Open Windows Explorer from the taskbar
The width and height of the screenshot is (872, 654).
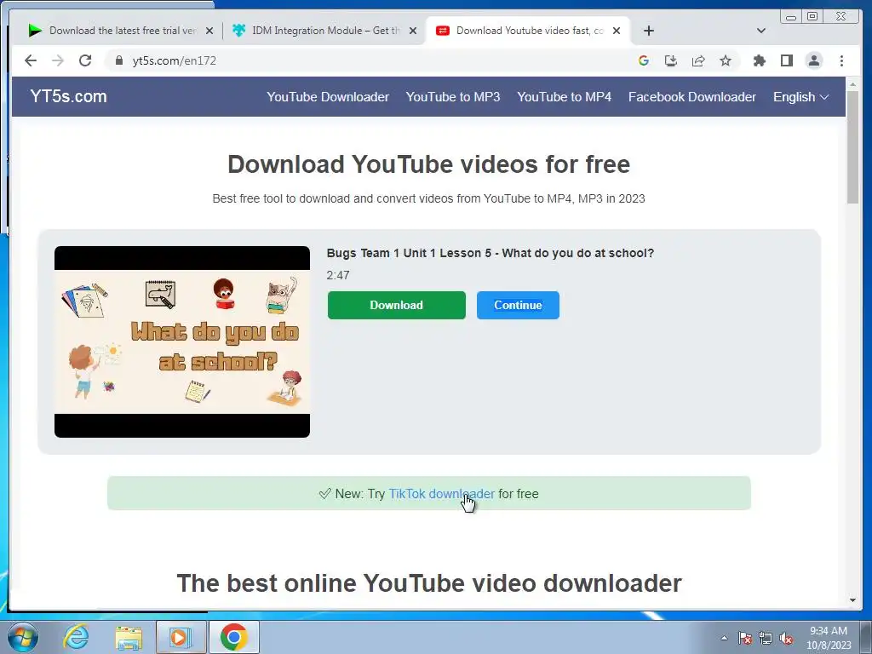click(129, 637)
